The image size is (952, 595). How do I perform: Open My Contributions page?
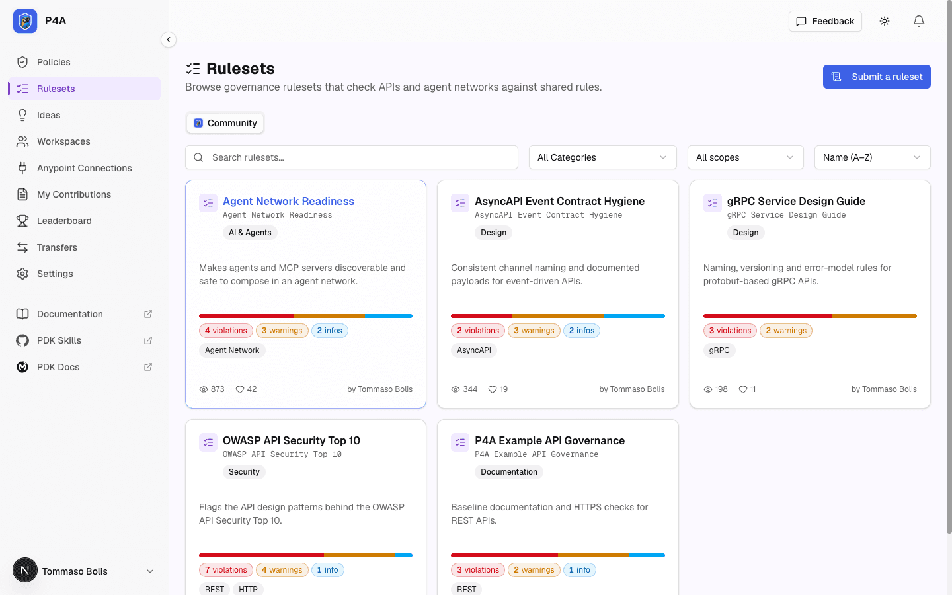84,194
